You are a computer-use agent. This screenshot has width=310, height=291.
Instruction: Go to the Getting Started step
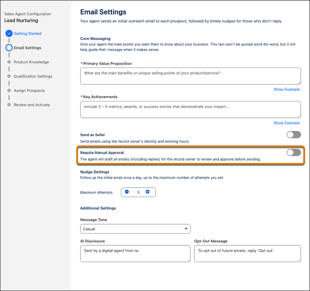[x=28, y=33]
